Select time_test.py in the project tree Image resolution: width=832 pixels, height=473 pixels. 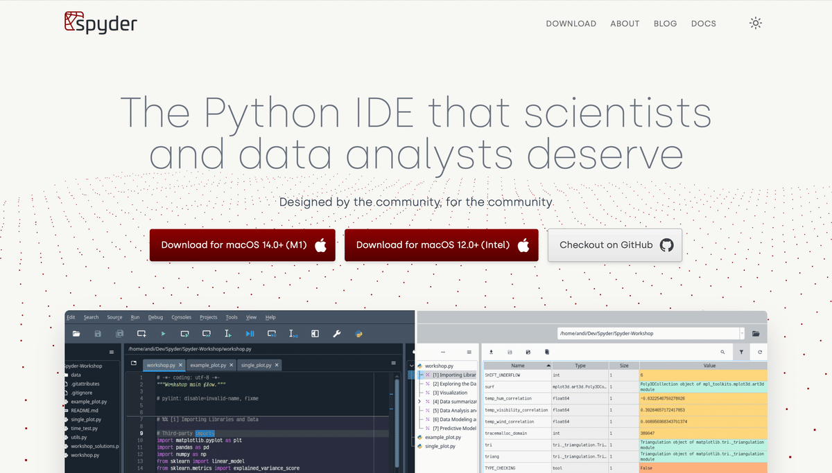[85, 428]
